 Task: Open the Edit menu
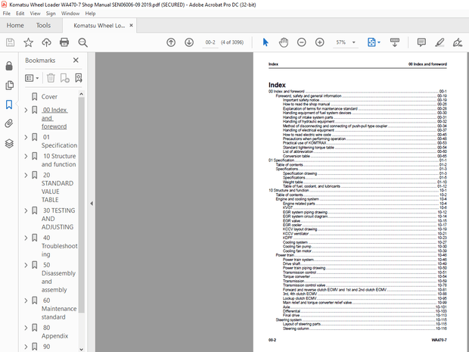20,14
